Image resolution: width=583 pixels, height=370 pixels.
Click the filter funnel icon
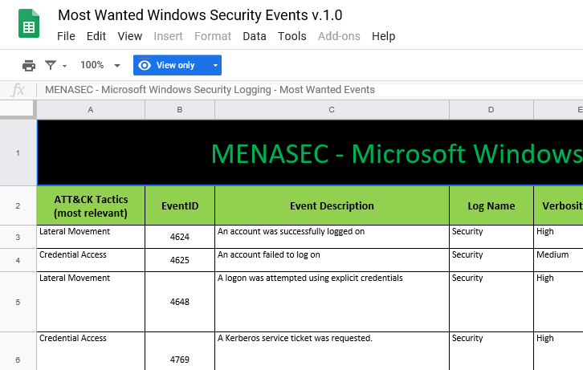(51, 65)
